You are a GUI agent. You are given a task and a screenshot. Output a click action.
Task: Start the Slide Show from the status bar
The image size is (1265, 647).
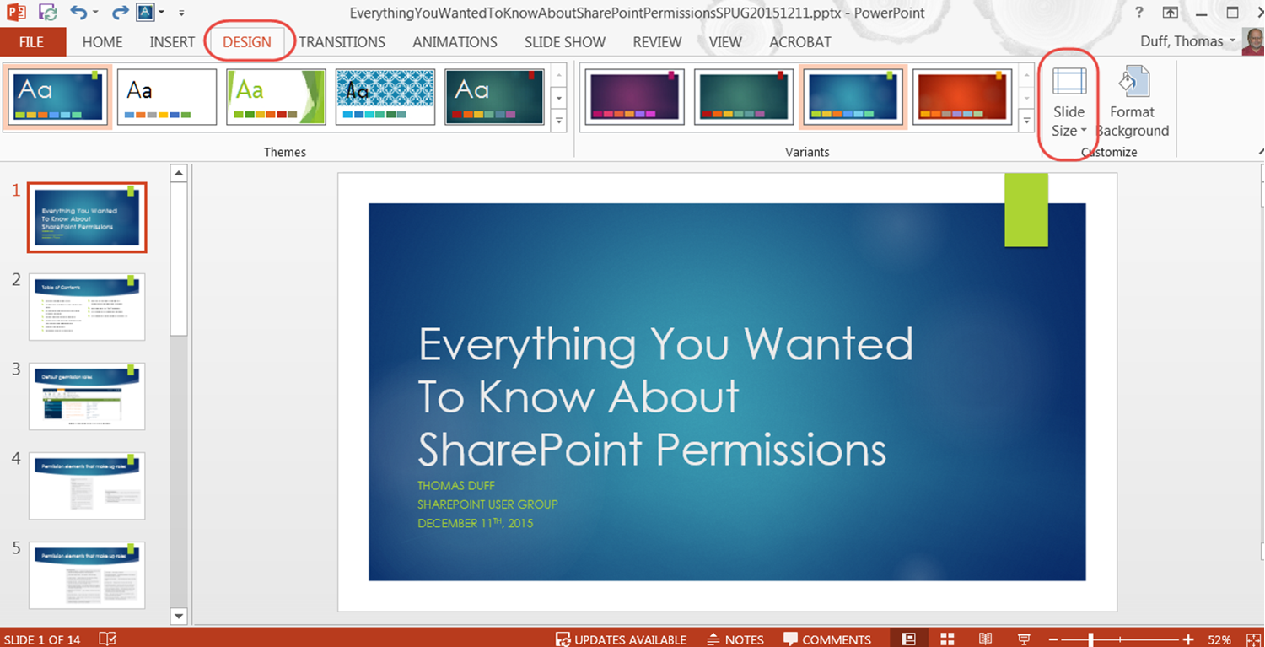pos(1023,639)
